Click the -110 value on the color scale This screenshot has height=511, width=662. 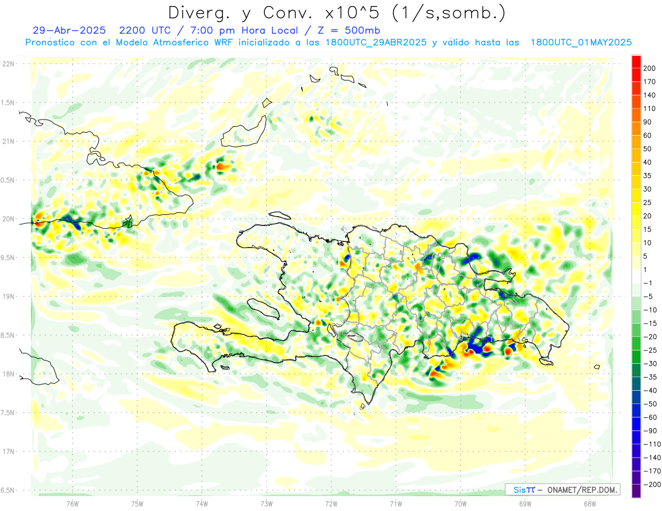(652, 444)
